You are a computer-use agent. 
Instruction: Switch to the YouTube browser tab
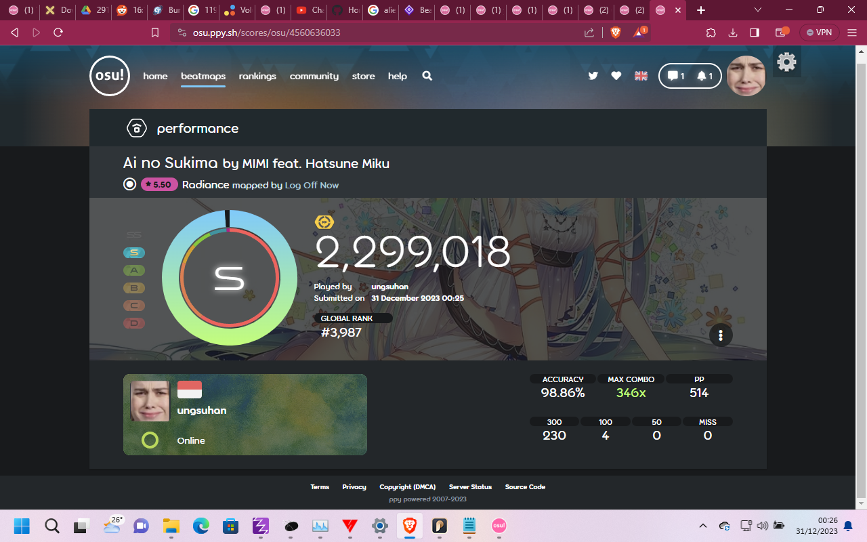point(310,10)
